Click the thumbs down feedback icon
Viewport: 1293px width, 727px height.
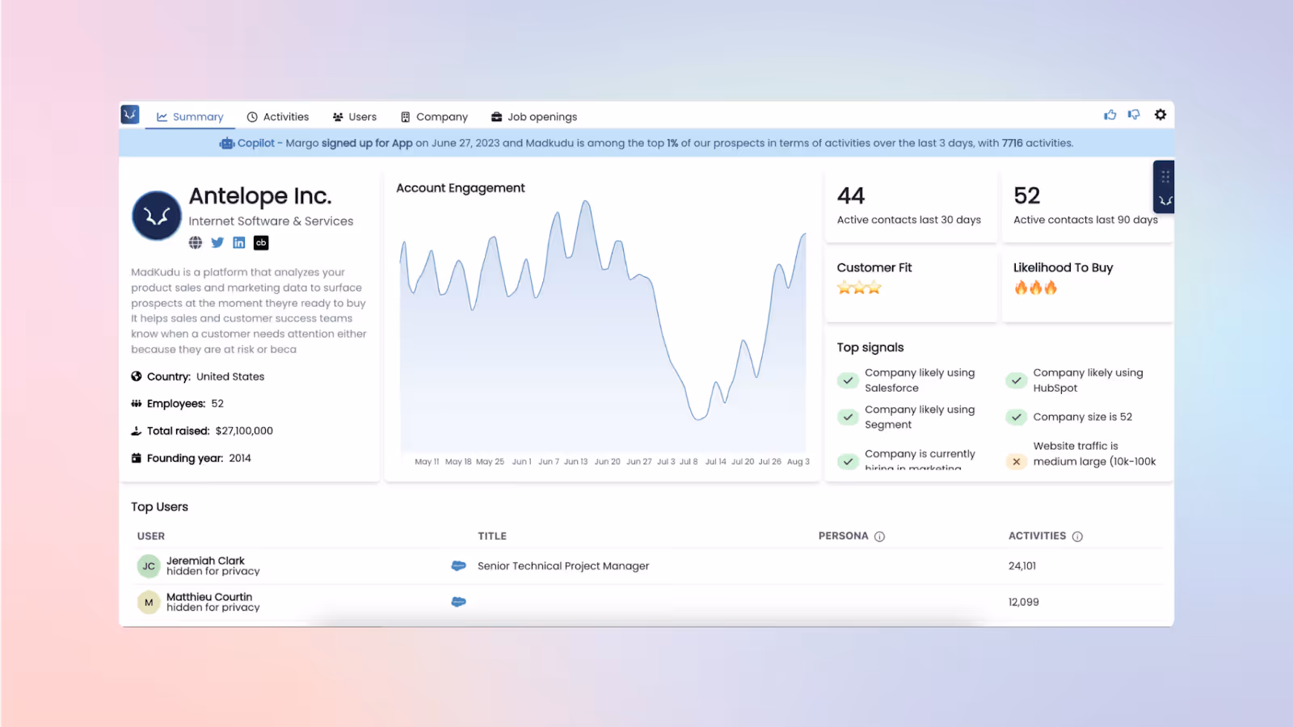[1135, 115]
